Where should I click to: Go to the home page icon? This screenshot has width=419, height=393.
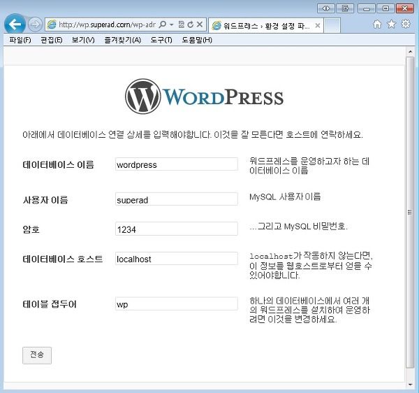click(x=377, y=24)
